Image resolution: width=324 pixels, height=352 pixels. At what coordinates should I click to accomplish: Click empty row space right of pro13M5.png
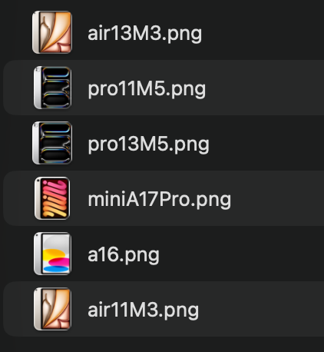pyautogui.click(x=267, y=143)
